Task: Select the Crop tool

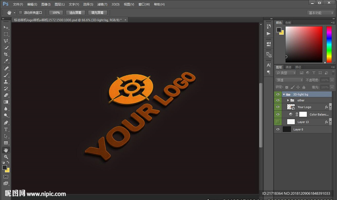Action: tap(6, 54)
